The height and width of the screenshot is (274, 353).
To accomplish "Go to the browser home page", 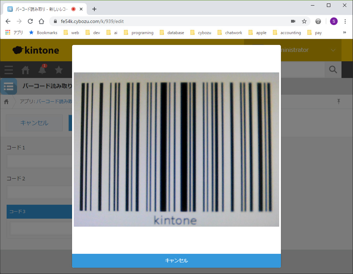I will pyautogui.click(x=41, y=21).
